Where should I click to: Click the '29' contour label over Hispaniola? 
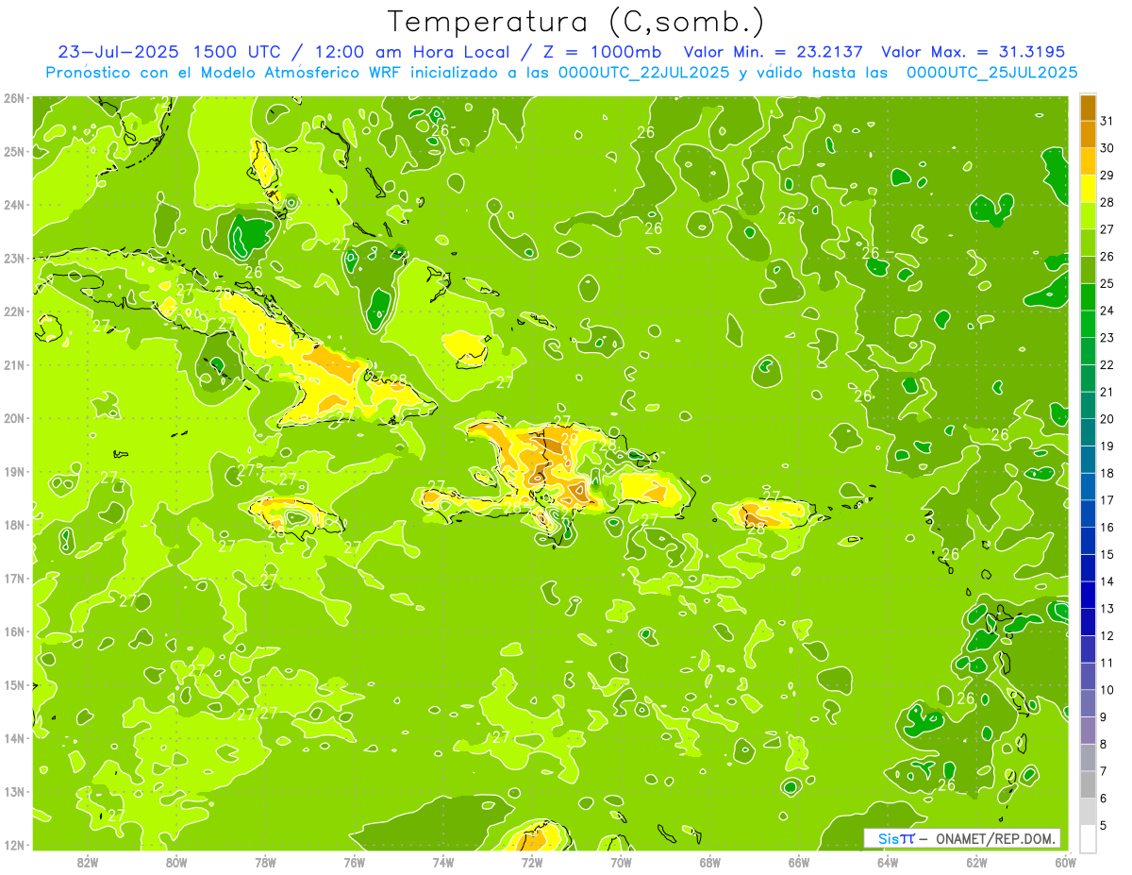569,438
